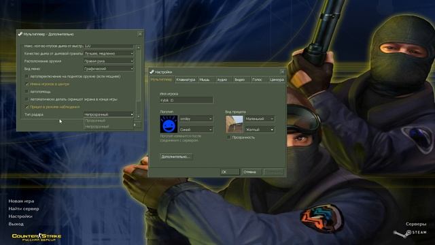
Task: Select 'Прозрачный' in the radar type list
Action: click(109, 120)
